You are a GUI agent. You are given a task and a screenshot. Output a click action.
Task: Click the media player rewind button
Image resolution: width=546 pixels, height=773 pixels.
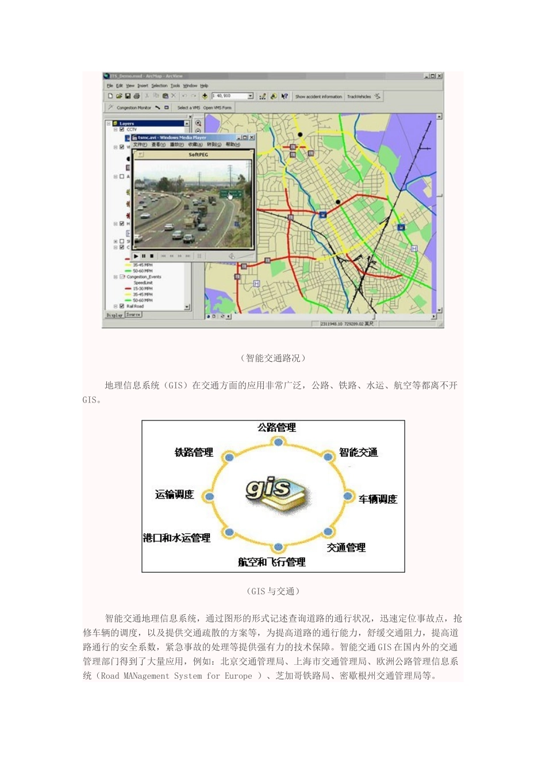point(171,256)
